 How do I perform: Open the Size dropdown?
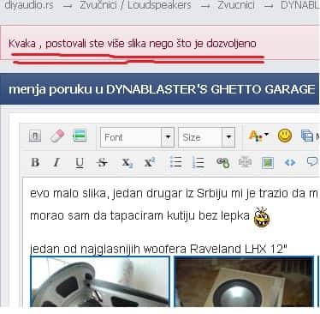(207, 137)
